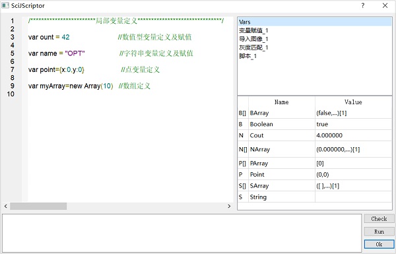Open the help question mark button

click(362, 5)
